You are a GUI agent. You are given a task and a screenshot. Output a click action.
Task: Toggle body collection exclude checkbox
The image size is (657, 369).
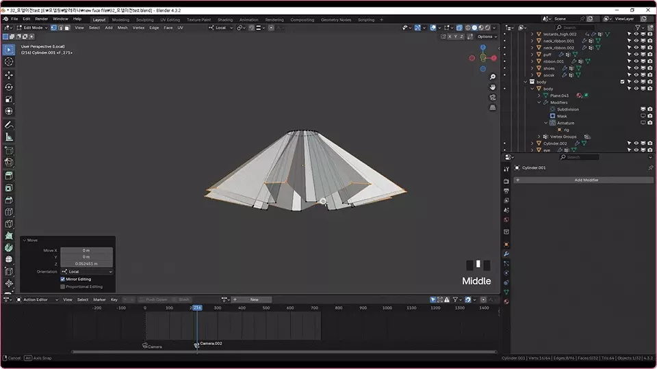coord(622,82)
